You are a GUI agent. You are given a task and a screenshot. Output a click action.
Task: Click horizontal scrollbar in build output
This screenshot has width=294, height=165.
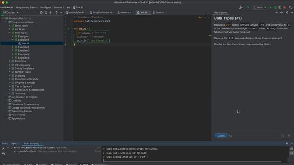[x=192, y=162]
